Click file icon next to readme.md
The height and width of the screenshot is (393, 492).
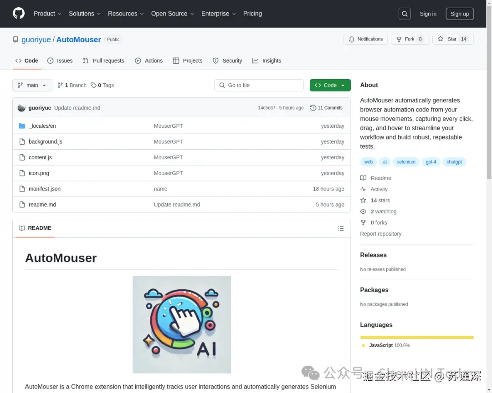pos(22,204)
